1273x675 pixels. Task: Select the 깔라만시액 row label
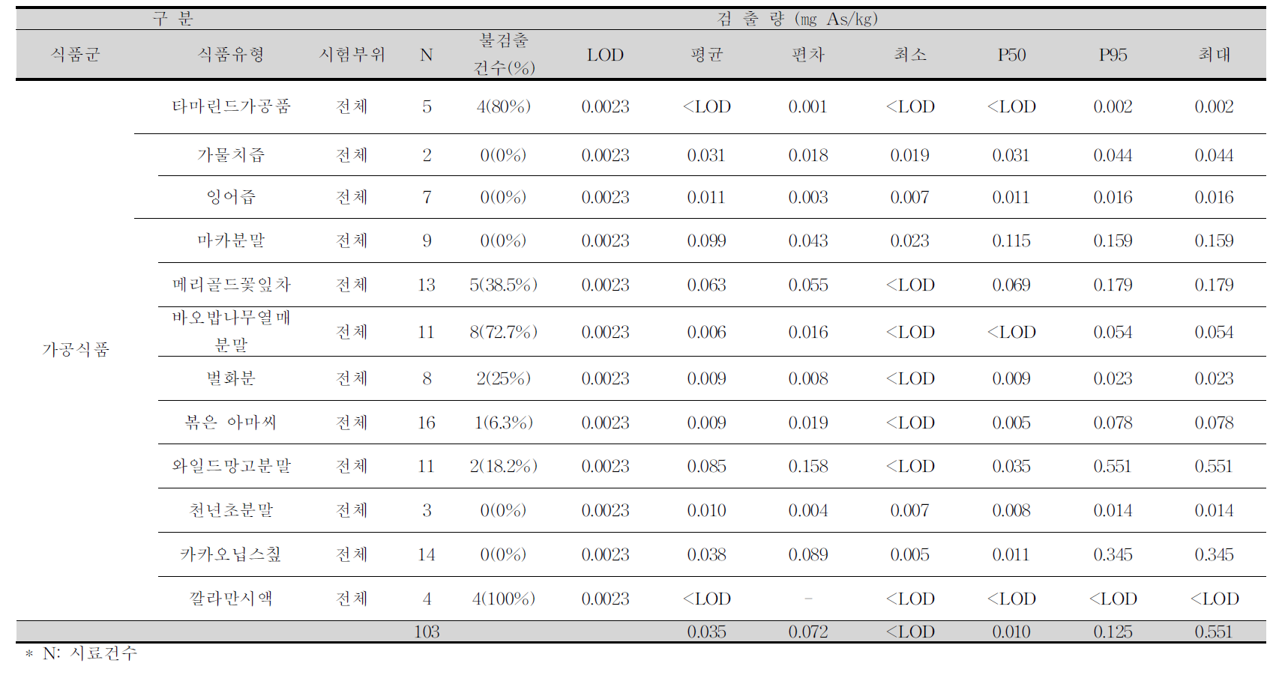(231, 599)
